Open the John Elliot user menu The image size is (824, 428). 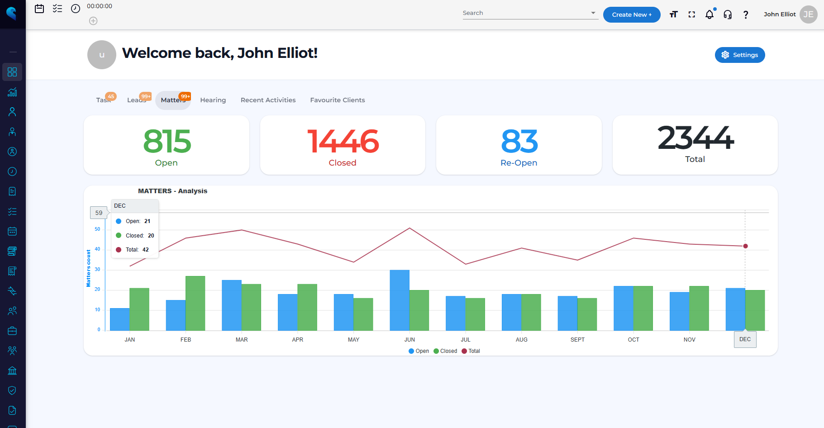tap(790, 14)
